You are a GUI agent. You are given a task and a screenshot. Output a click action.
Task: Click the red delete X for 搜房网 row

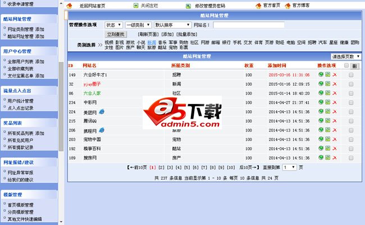[335, 158]
